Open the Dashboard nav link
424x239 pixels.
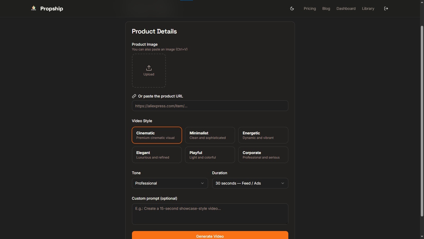[x=346, y=8]
